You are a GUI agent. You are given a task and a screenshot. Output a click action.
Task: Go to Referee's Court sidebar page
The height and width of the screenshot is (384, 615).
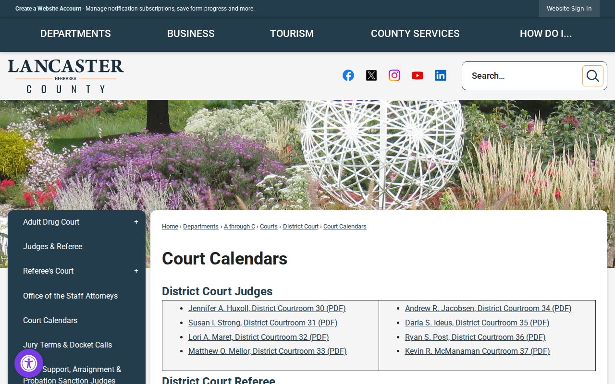48,271
